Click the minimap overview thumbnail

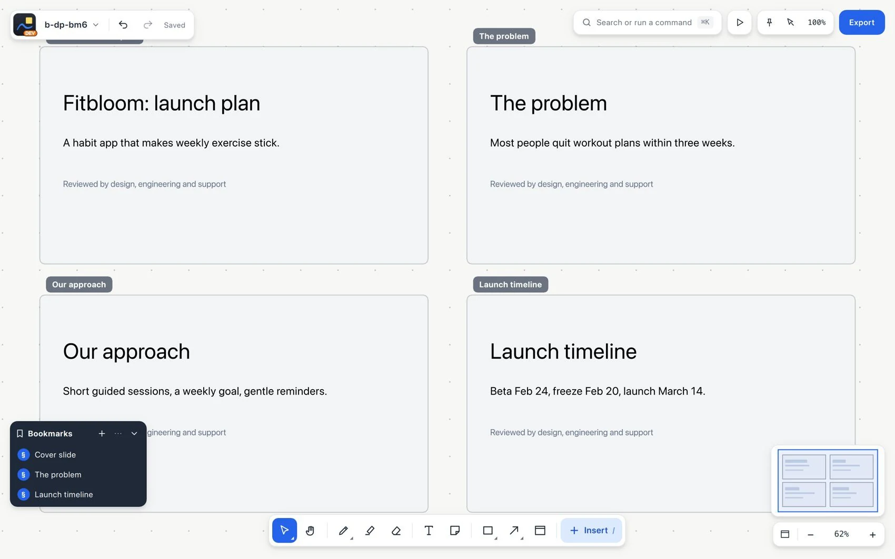(828, 481)
